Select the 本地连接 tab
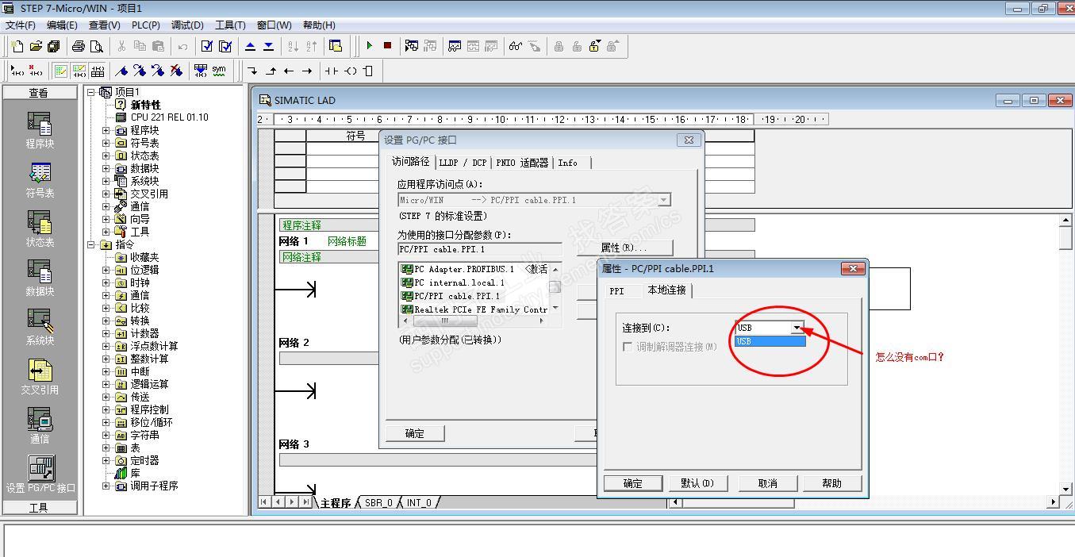The height and width of the screenshot is (557, 1075). click(x=666, y=290)
